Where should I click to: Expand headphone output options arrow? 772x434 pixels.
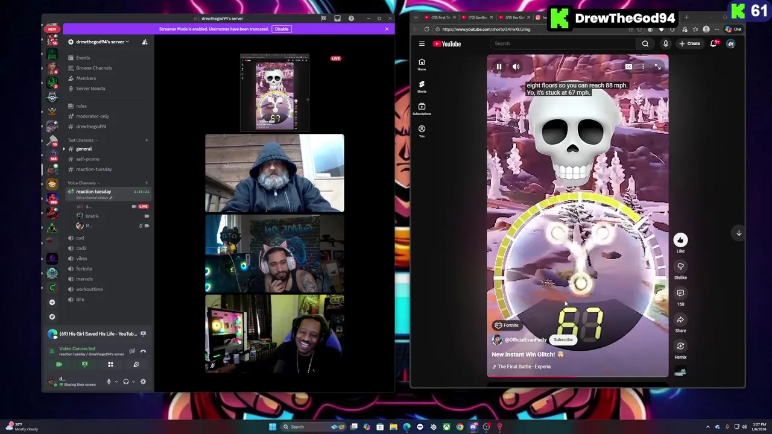[133, 382]
